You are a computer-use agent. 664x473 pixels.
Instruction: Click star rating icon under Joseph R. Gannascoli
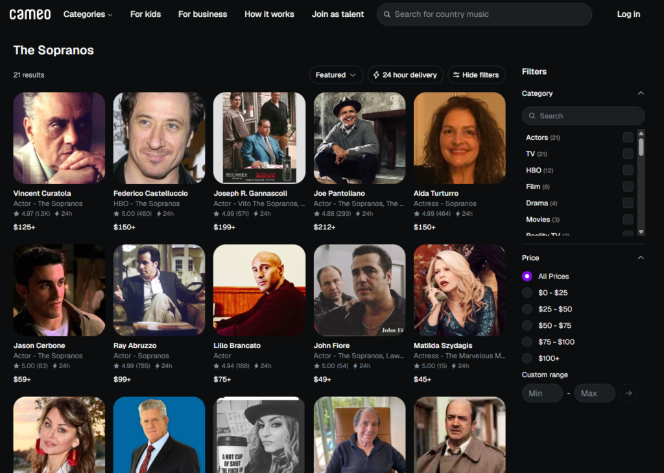217,214
